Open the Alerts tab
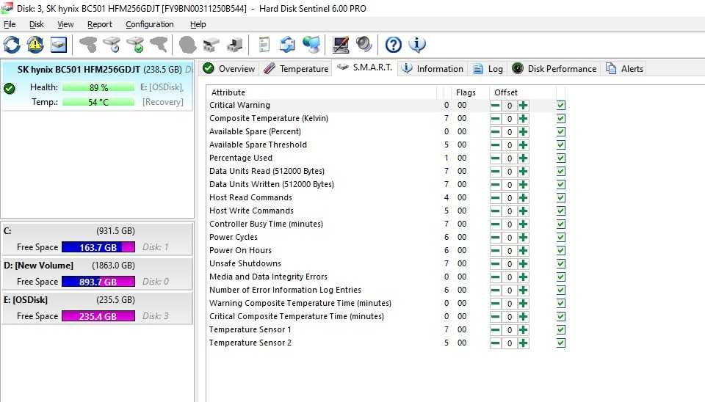The height and width of the screenshot is (402, 705). click(624, 69)
